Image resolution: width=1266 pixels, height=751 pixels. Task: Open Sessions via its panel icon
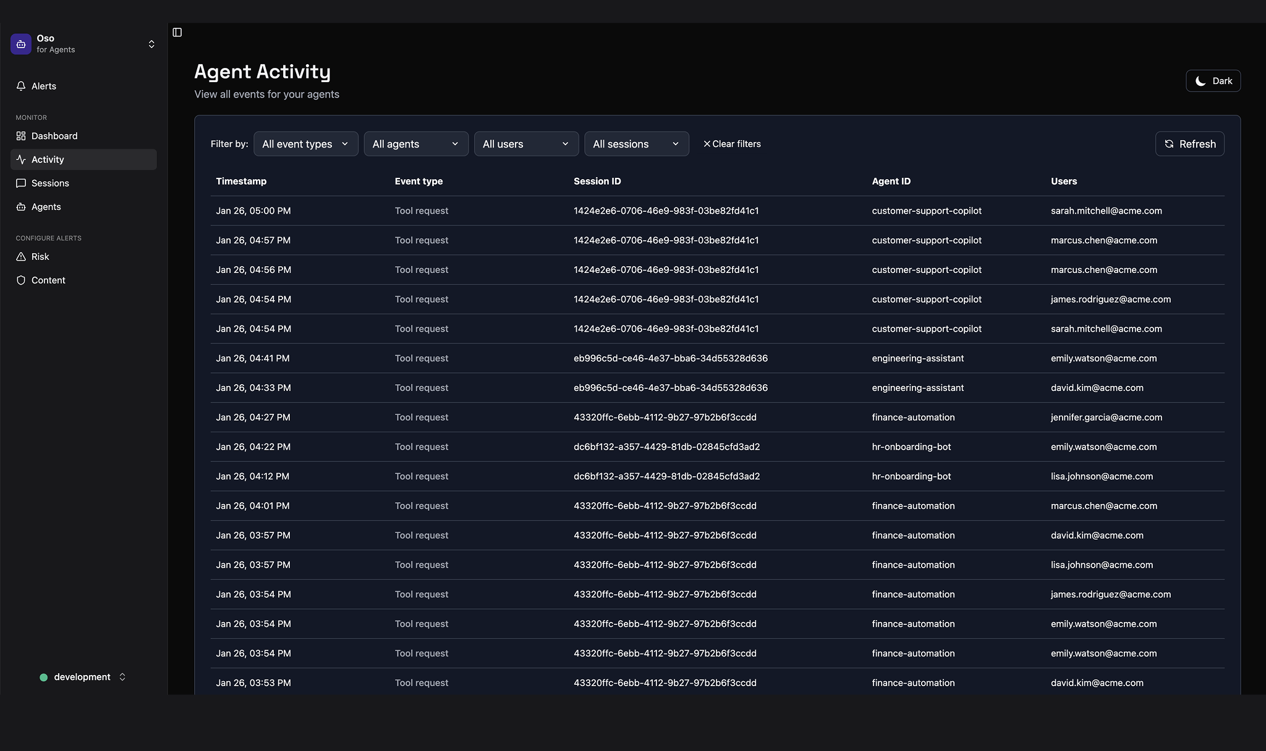coord(21,183)
